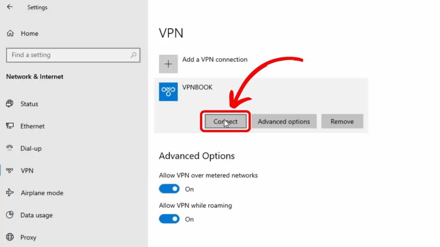Image resolution: width=440 pixels, height=247 pixels.
Task: Open Data usage via its gauge icon
Action: [x=9, y=215]
